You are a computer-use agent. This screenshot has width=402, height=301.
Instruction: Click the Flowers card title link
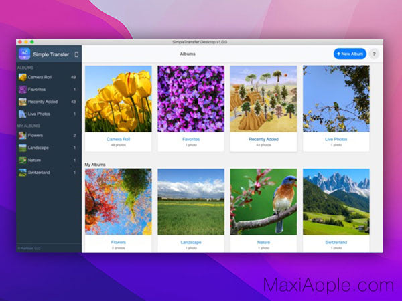point(119,242)
